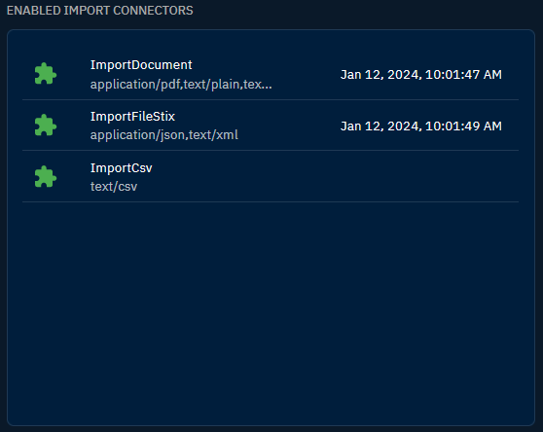
Task: Select the text/csv scope label
Action: (114, 187)
